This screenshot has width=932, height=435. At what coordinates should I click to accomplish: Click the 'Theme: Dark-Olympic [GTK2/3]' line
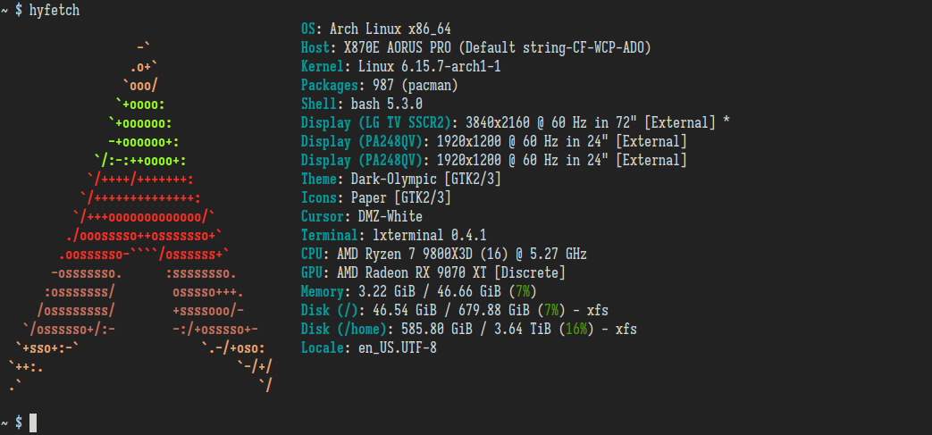pos(400,179)
